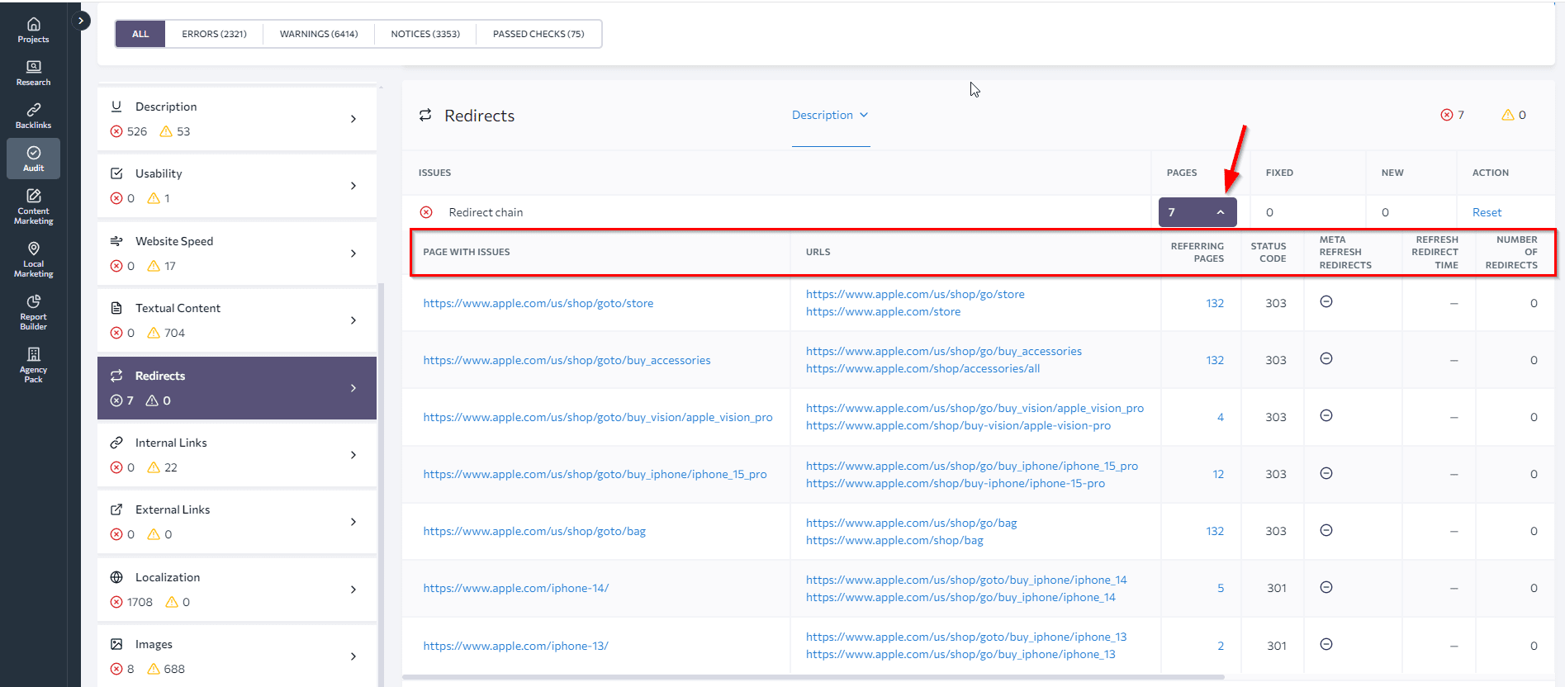
Task: Click the STATUS CODE column header
Action: tap(1268, 252)
